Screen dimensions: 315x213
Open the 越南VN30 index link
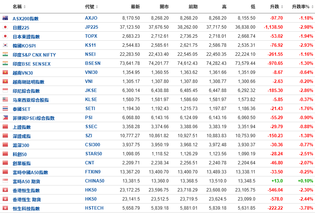pyautogui.click(x=23, y=73)
